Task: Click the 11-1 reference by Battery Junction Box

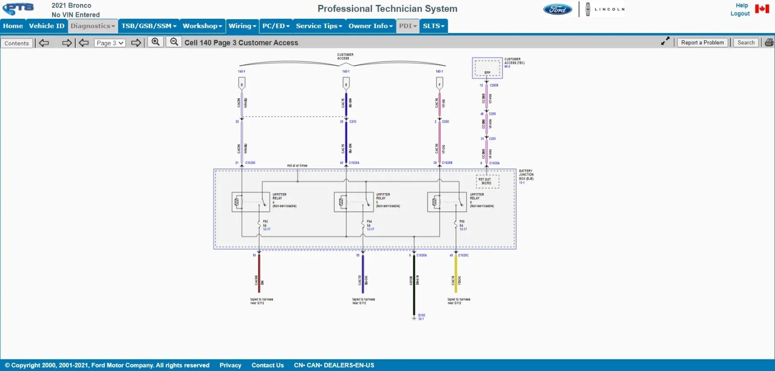Action: click(x=522, y=182)
